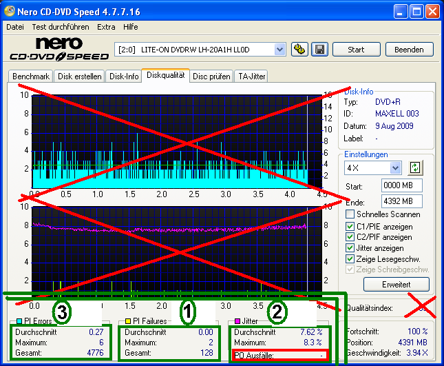Click the Erweitert button
This screenshot has height=366, width=444.
396,285
